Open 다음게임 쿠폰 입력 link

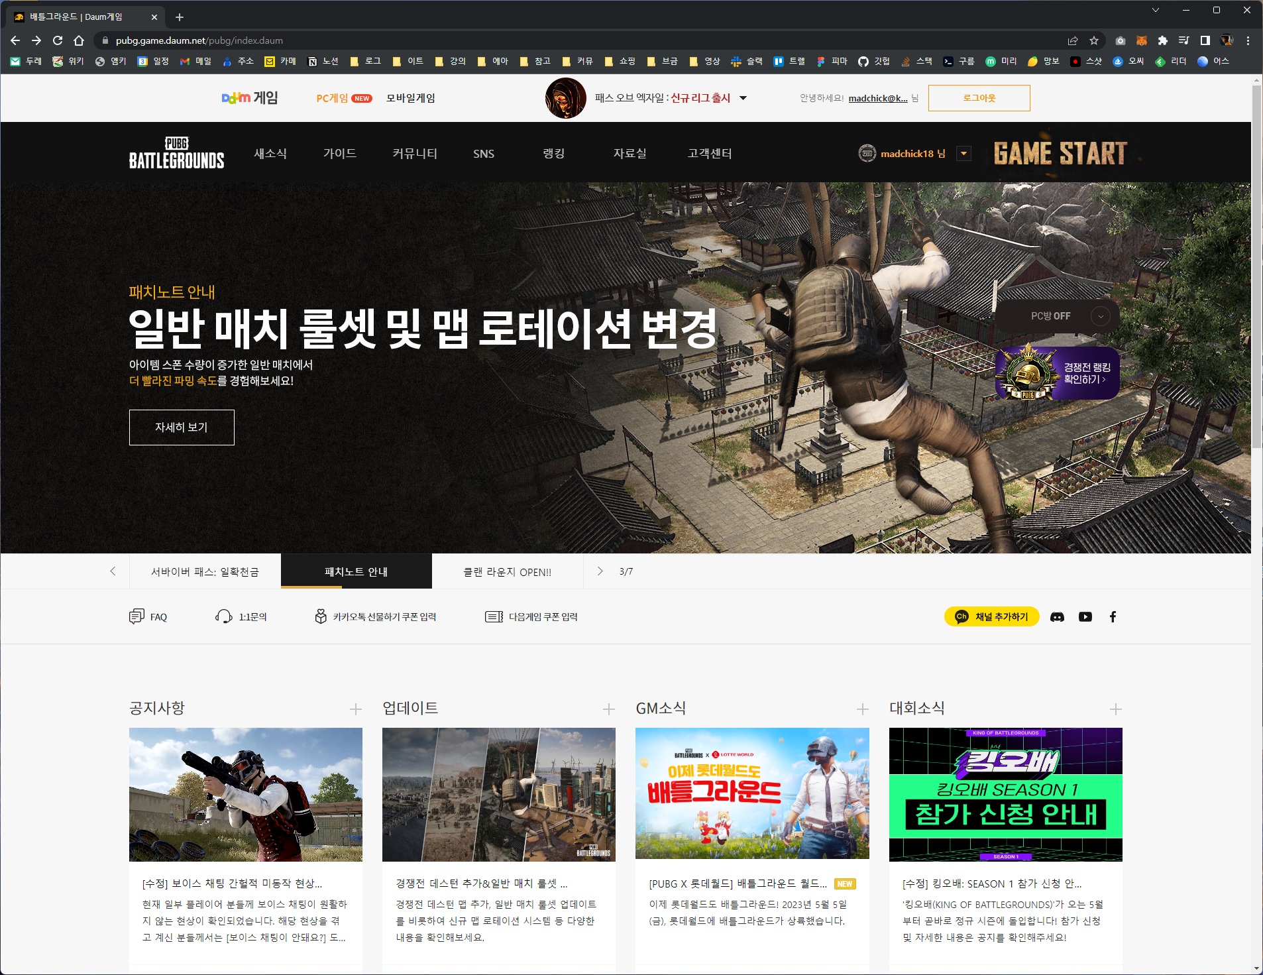point(531,617)
